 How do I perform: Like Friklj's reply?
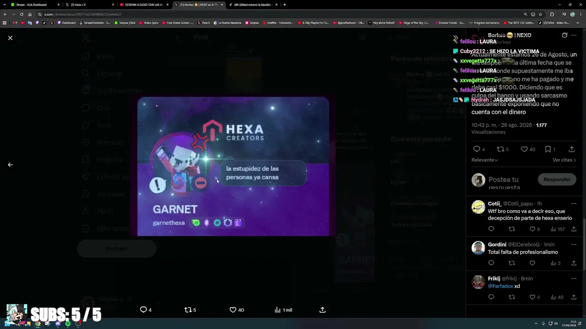pyautogui.click(x=532, y=297)
